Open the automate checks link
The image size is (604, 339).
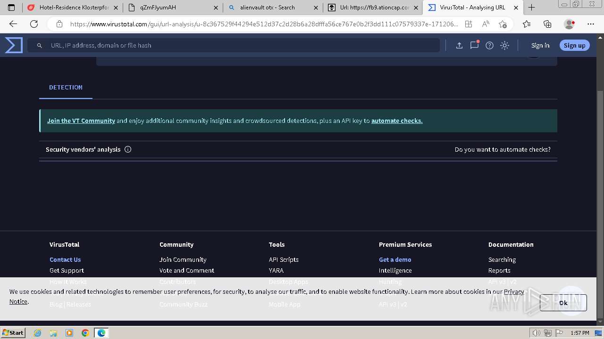pos(397,121)
